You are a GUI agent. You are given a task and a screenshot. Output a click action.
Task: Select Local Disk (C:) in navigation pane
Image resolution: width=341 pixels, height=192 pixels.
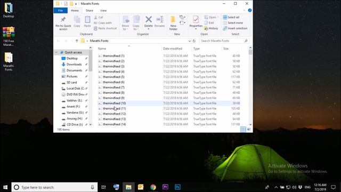(75, 89)
